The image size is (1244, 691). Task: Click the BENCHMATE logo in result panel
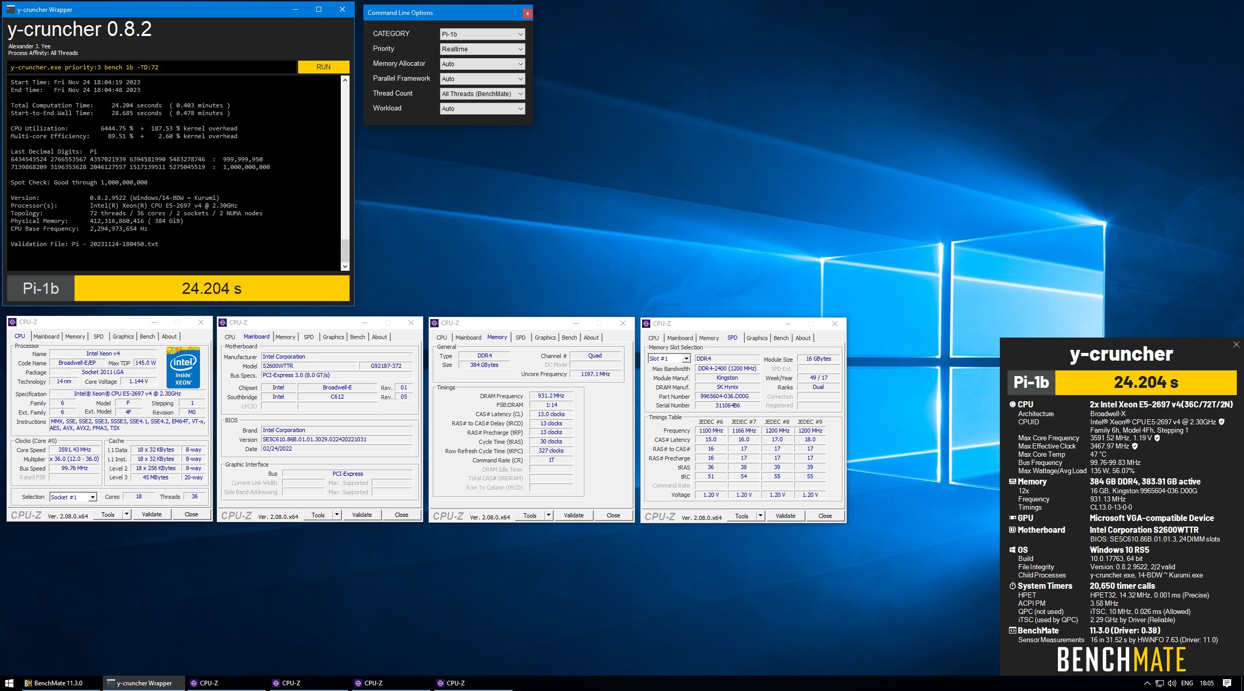(x=1121, y=659)
